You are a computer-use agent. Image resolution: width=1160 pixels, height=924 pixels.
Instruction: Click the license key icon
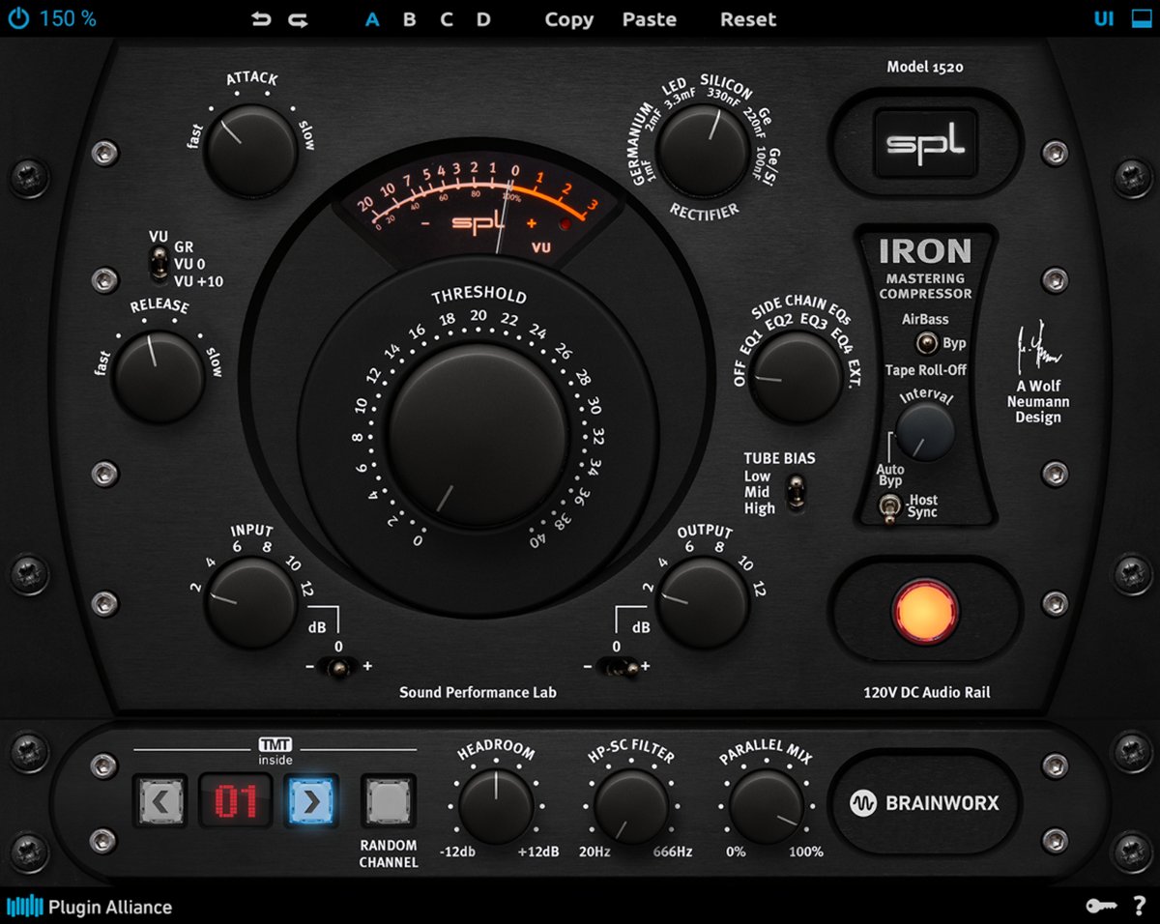pos(1101,906)
